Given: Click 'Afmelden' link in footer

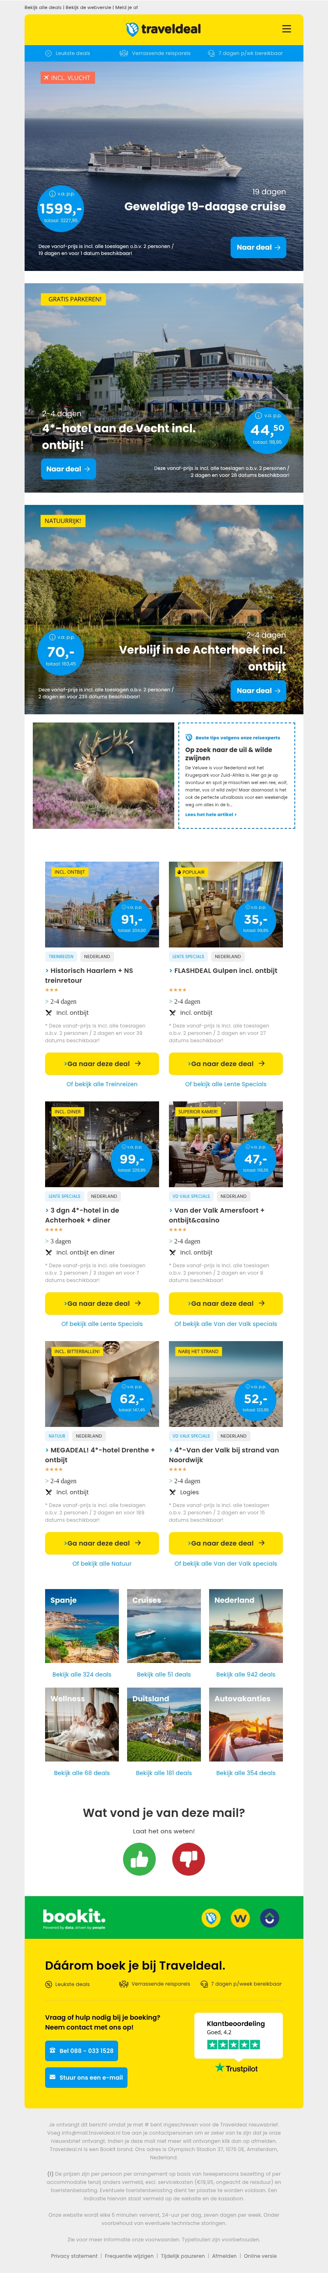Looking at the screenshot, I should click(x=224, y=2256).
